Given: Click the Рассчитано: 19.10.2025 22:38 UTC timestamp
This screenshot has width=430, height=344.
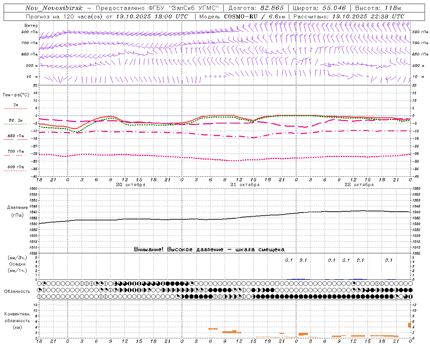Looking at the screenshot, I should pos(349,16).
